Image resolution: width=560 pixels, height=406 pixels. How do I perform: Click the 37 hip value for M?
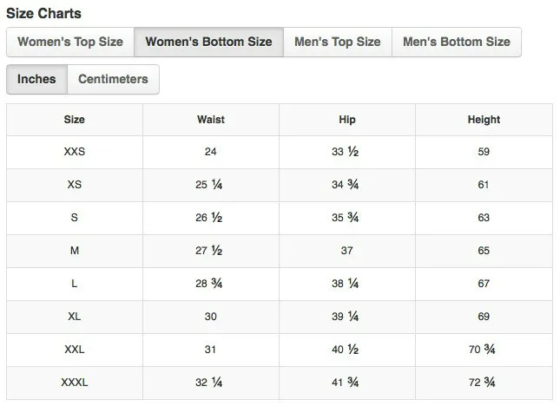[346, 251]
